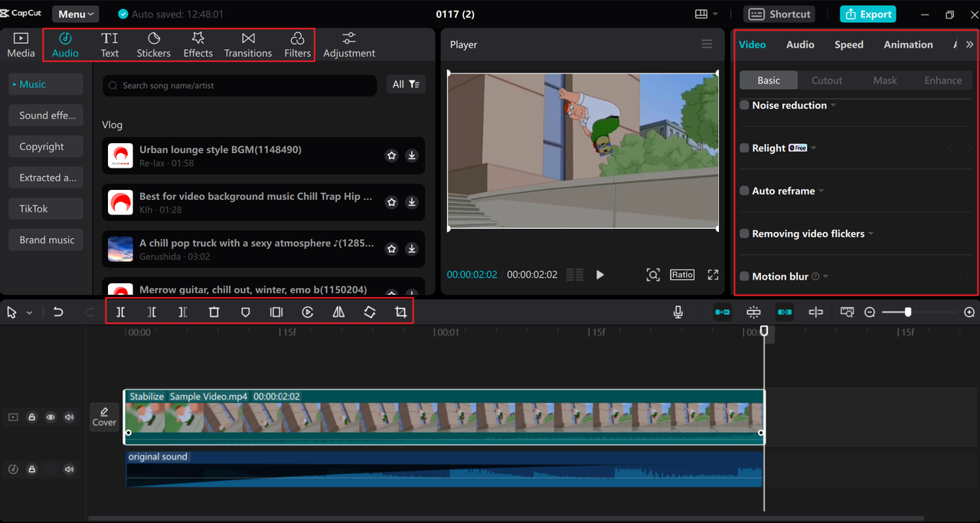This screenshot has height=523, width=980.
Task: Select the TikTok audio category
Action: click(x=47, y=208)
